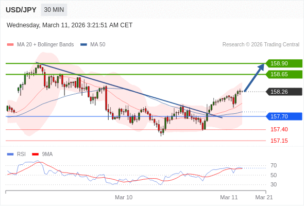Click the date and time line
Image resolution: width=304 pixels, height=206 pixels.
click(x=70, y=25)
